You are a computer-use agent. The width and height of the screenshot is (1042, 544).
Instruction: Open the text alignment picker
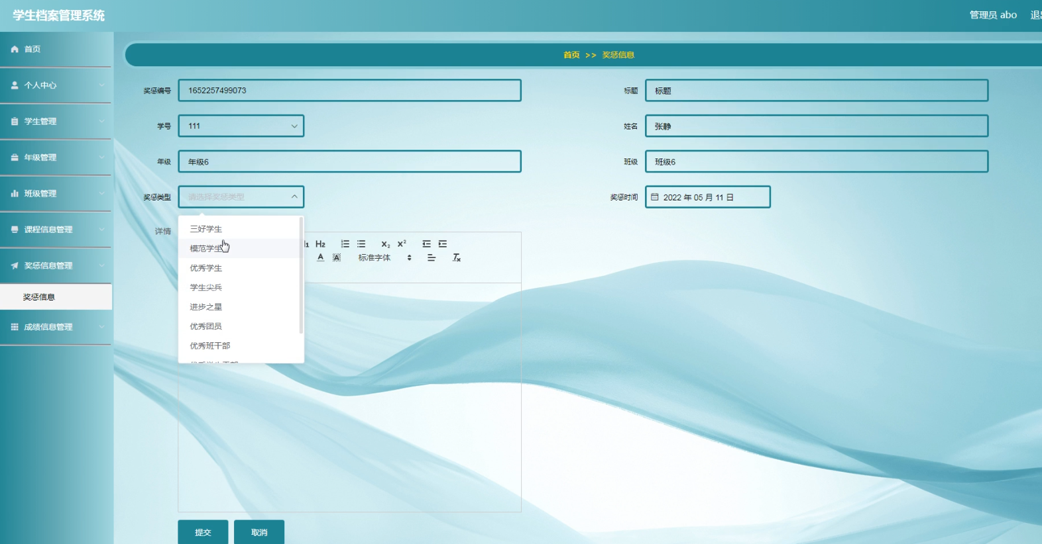coord(432,257)
